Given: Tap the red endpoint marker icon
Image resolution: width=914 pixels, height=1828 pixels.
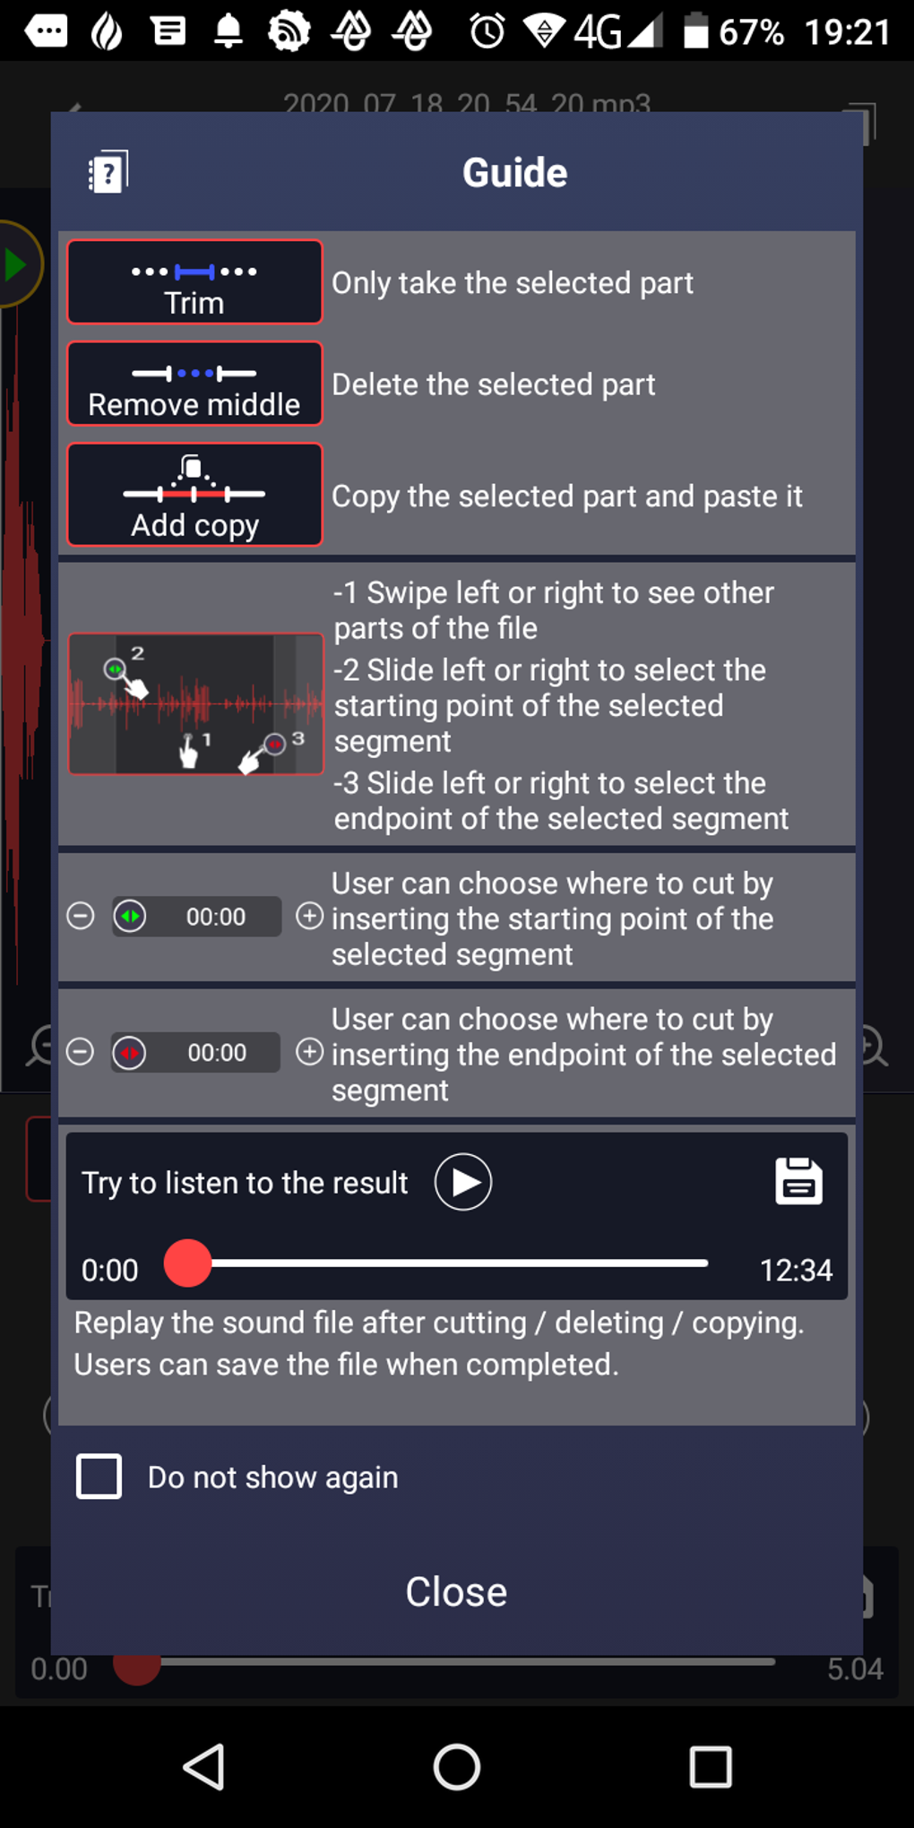Looking at the screenshot, I should click(130, 1052).
